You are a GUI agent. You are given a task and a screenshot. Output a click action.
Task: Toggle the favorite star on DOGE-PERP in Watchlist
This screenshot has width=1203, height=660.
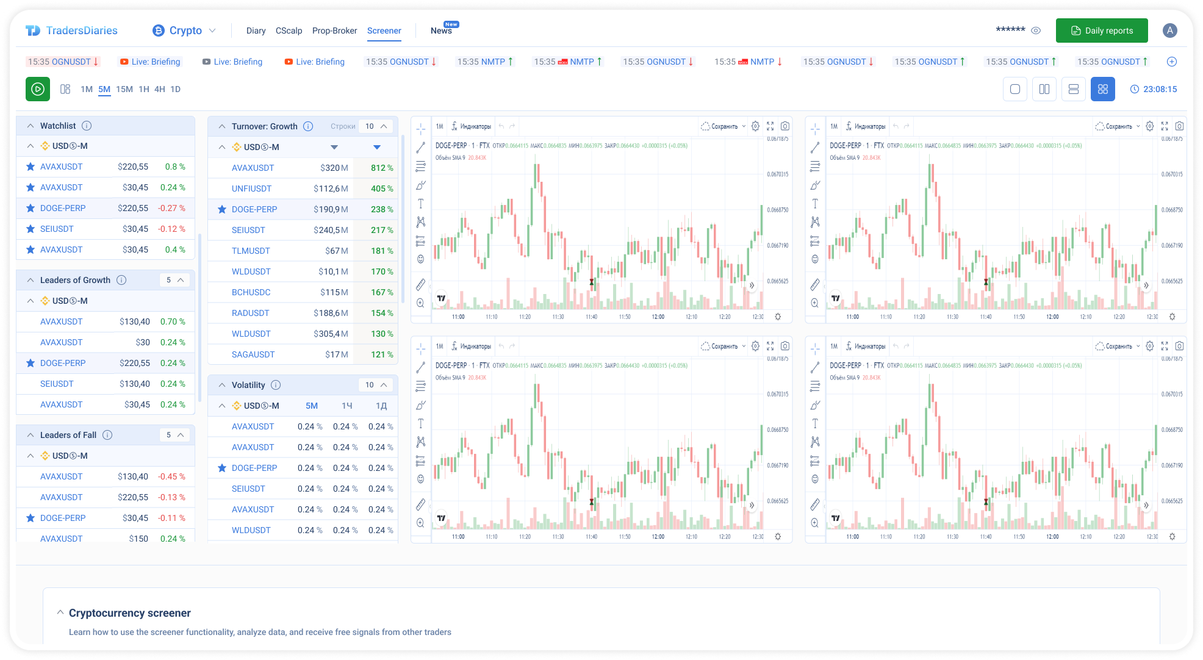(30, 208)
